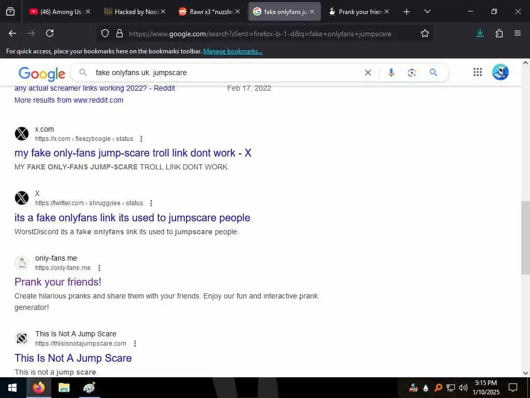Open the Windows notification center

pyautogui.click(x=513, y=388)
